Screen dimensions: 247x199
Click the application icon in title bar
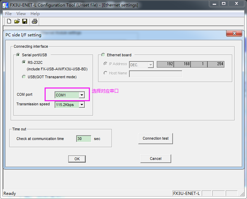pyautogui.click(x=5, y=5)
